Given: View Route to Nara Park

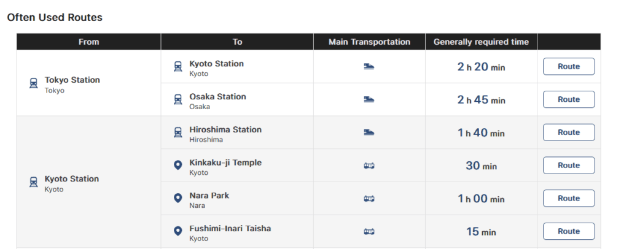Looking at the screenshot, I should pyautogui.click(x=568, y=199).
